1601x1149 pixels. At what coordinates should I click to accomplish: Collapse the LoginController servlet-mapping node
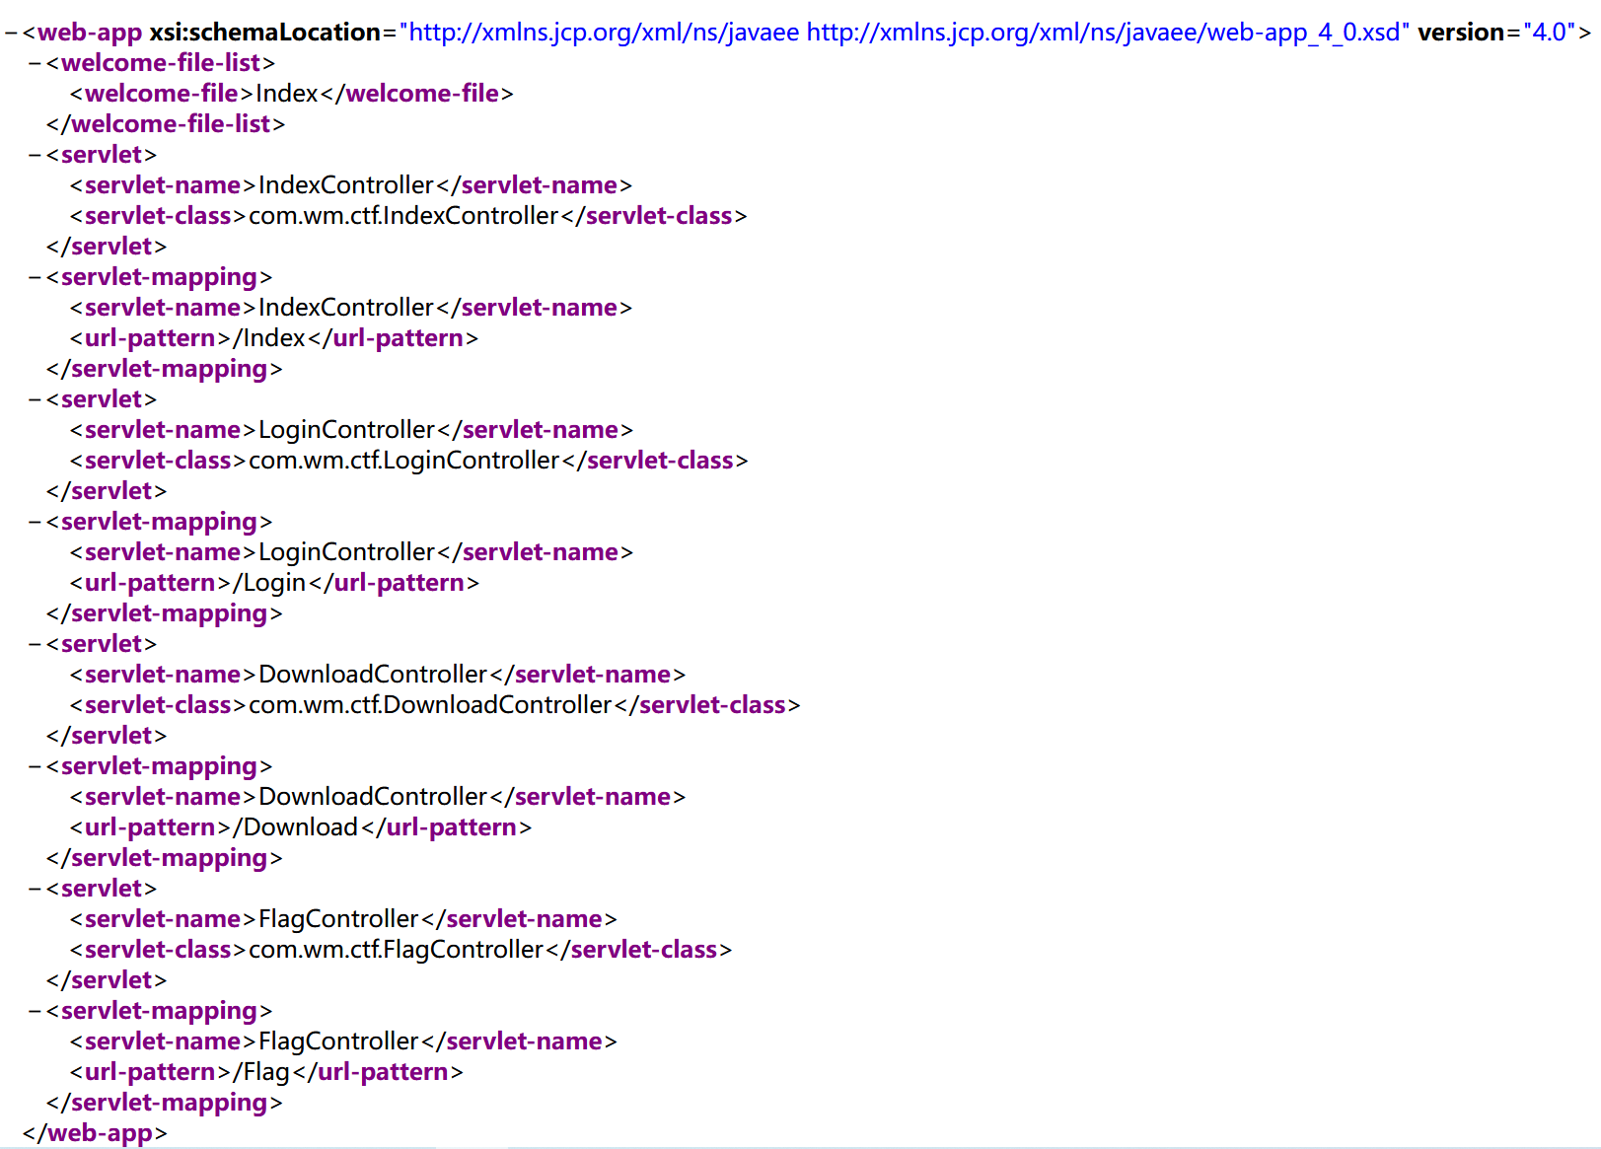coord(35,522)
